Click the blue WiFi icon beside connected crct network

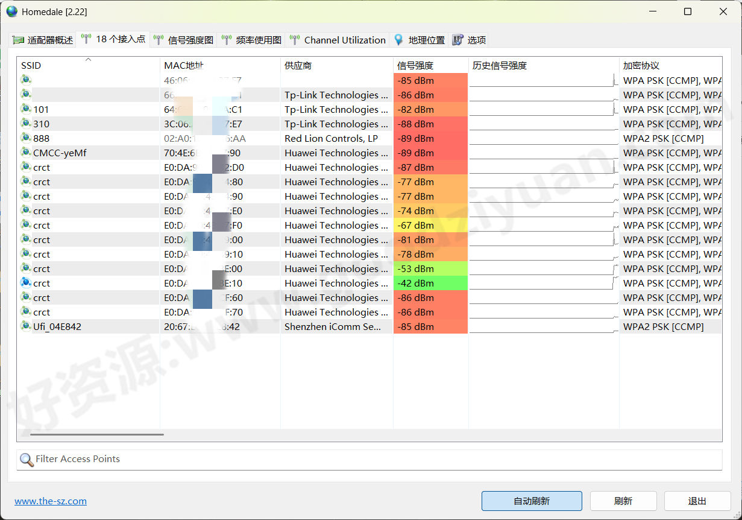[x=25, y=282]
